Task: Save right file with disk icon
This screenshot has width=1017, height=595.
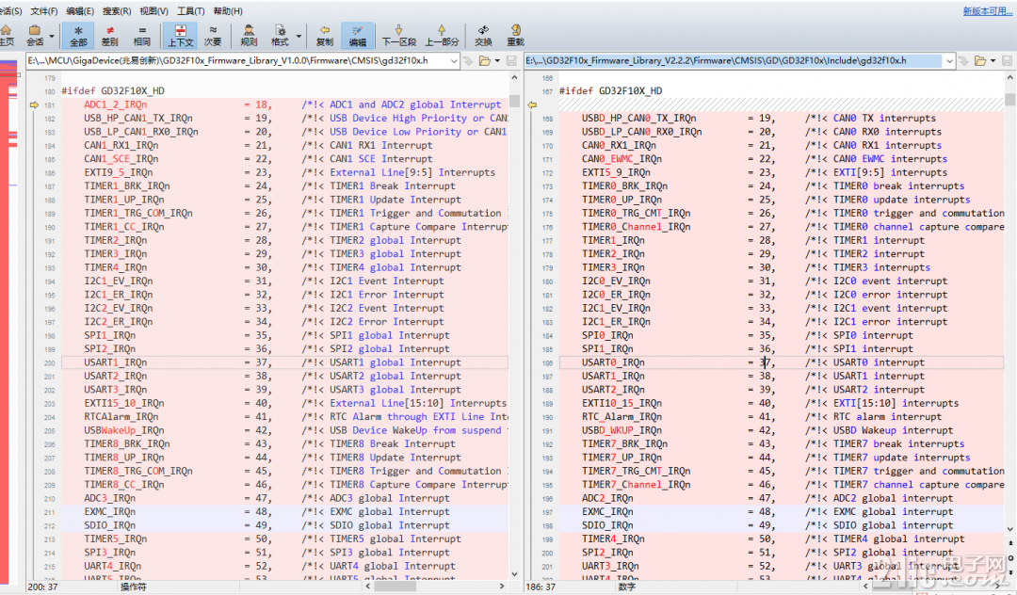Action: [1007, 61]
